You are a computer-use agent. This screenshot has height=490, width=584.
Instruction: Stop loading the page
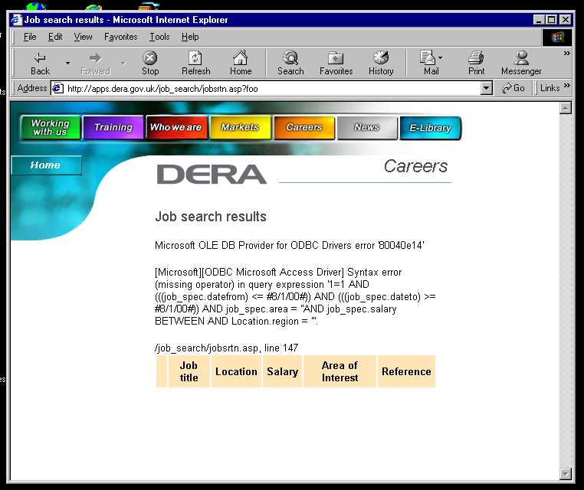150,64
